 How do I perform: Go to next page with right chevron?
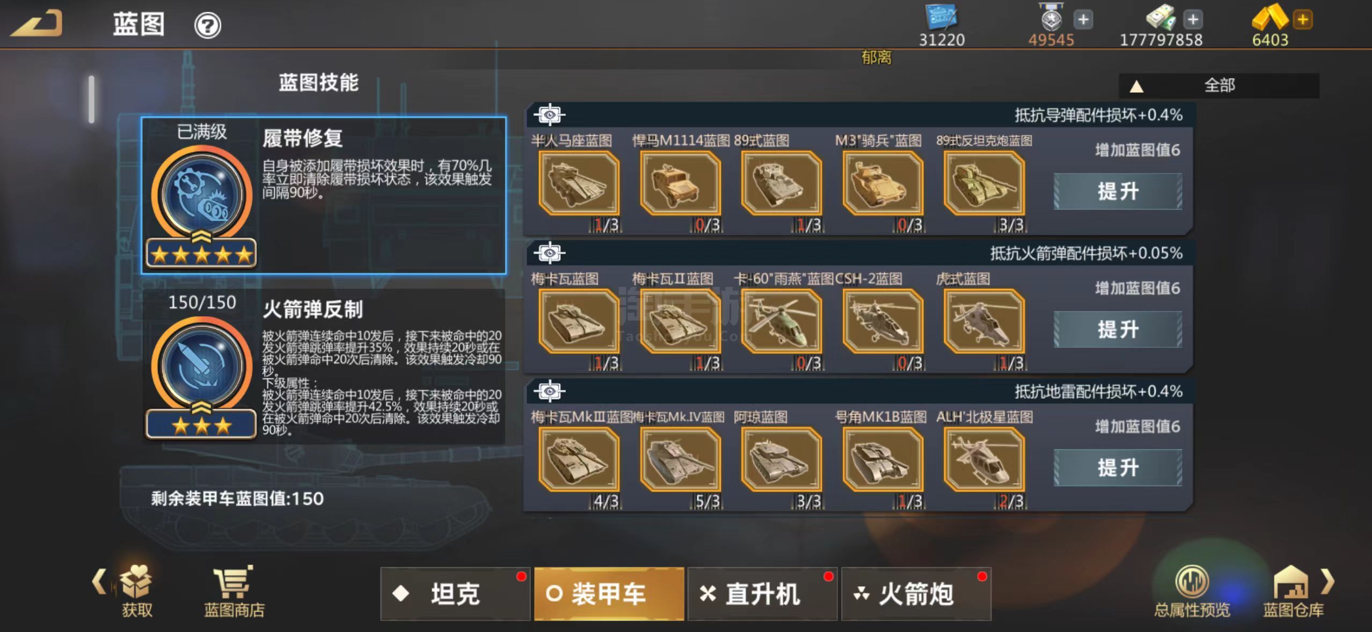1327,582
